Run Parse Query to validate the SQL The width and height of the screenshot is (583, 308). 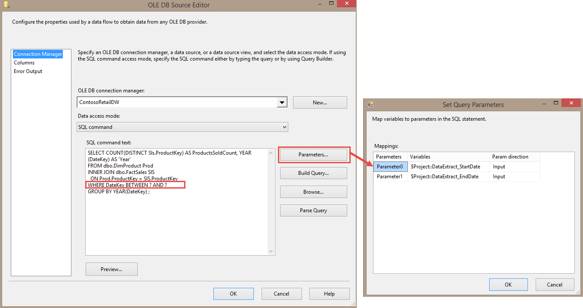coord(313,210)
